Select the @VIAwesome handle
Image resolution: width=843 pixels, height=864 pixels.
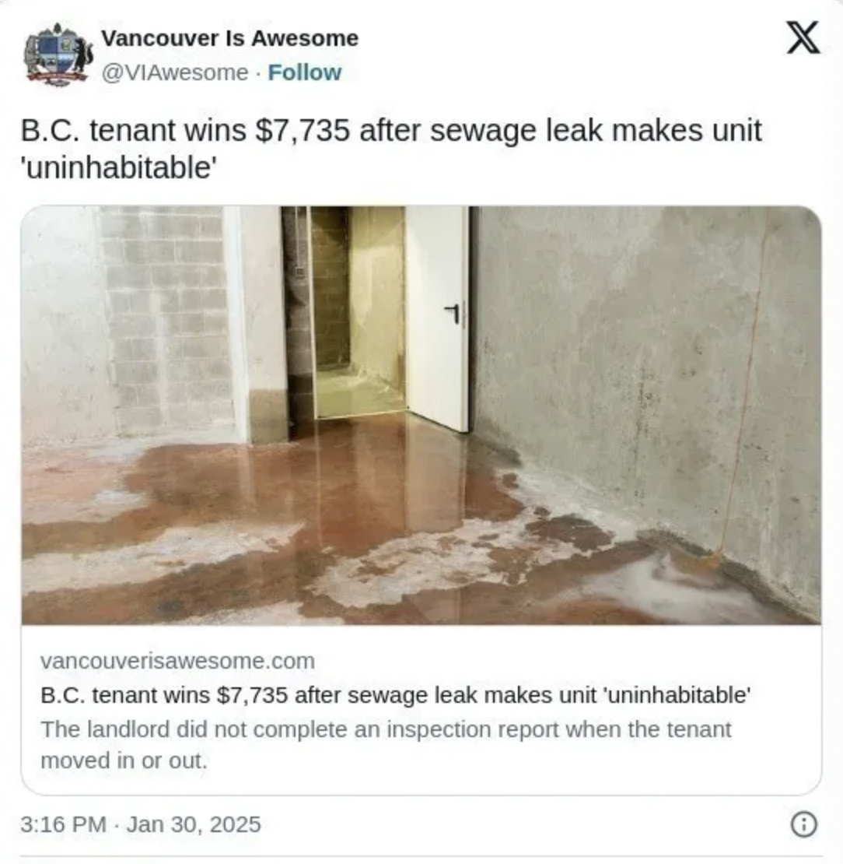pyautogui.click(x=174, y=72)
